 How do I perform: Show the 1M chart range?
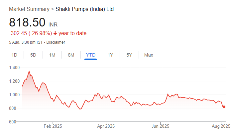[52, 55]
